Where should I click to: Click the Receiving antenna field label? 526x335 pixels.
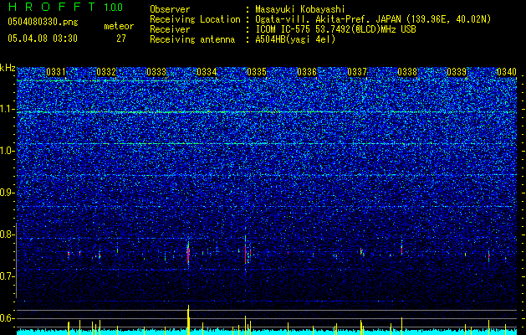(192, 39)
